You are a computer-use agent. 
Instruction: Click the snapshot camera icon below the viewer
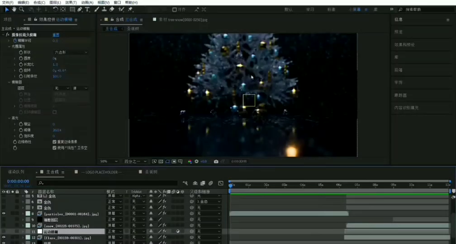pos(216,161)
